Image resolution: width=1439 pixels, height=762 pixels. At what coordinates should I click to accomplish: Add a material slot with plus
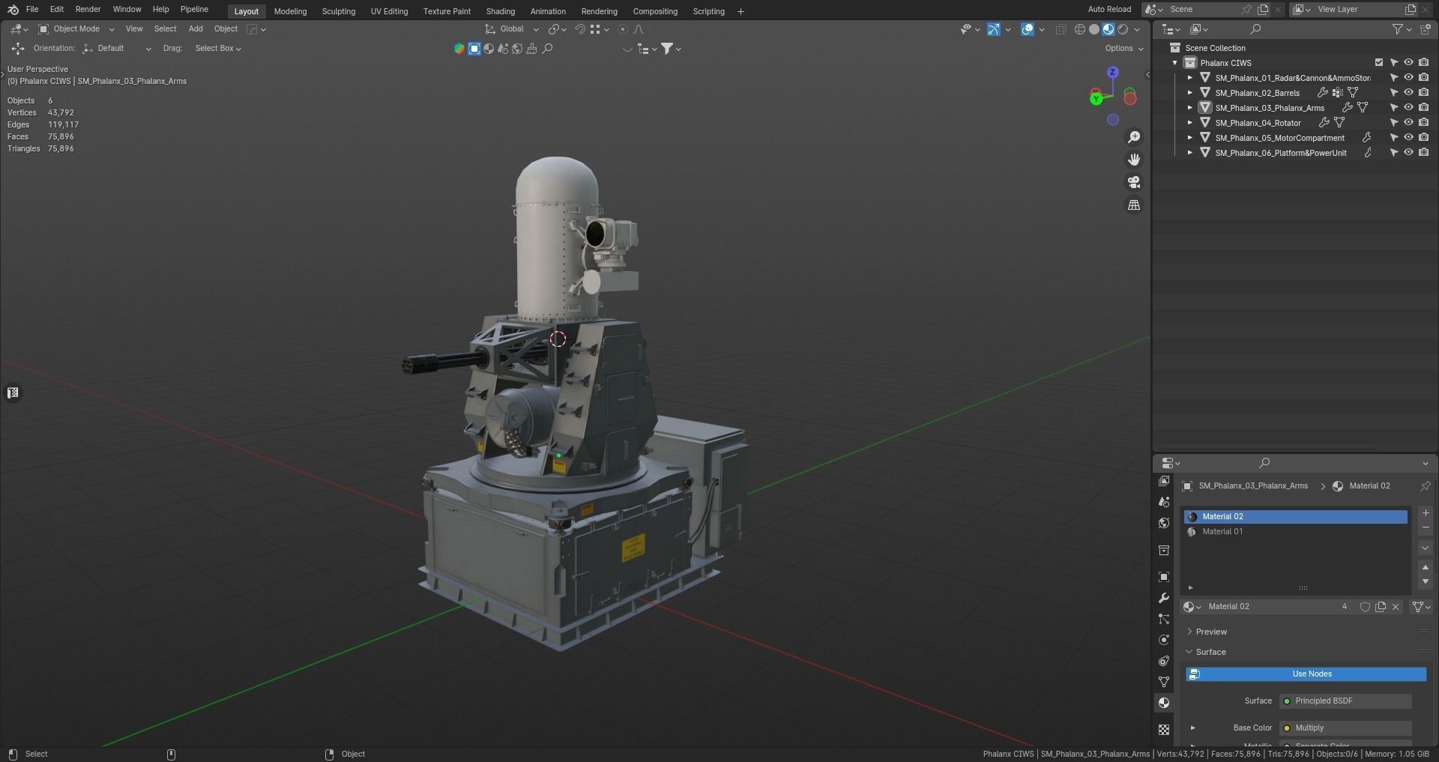tap(1426, 513)
